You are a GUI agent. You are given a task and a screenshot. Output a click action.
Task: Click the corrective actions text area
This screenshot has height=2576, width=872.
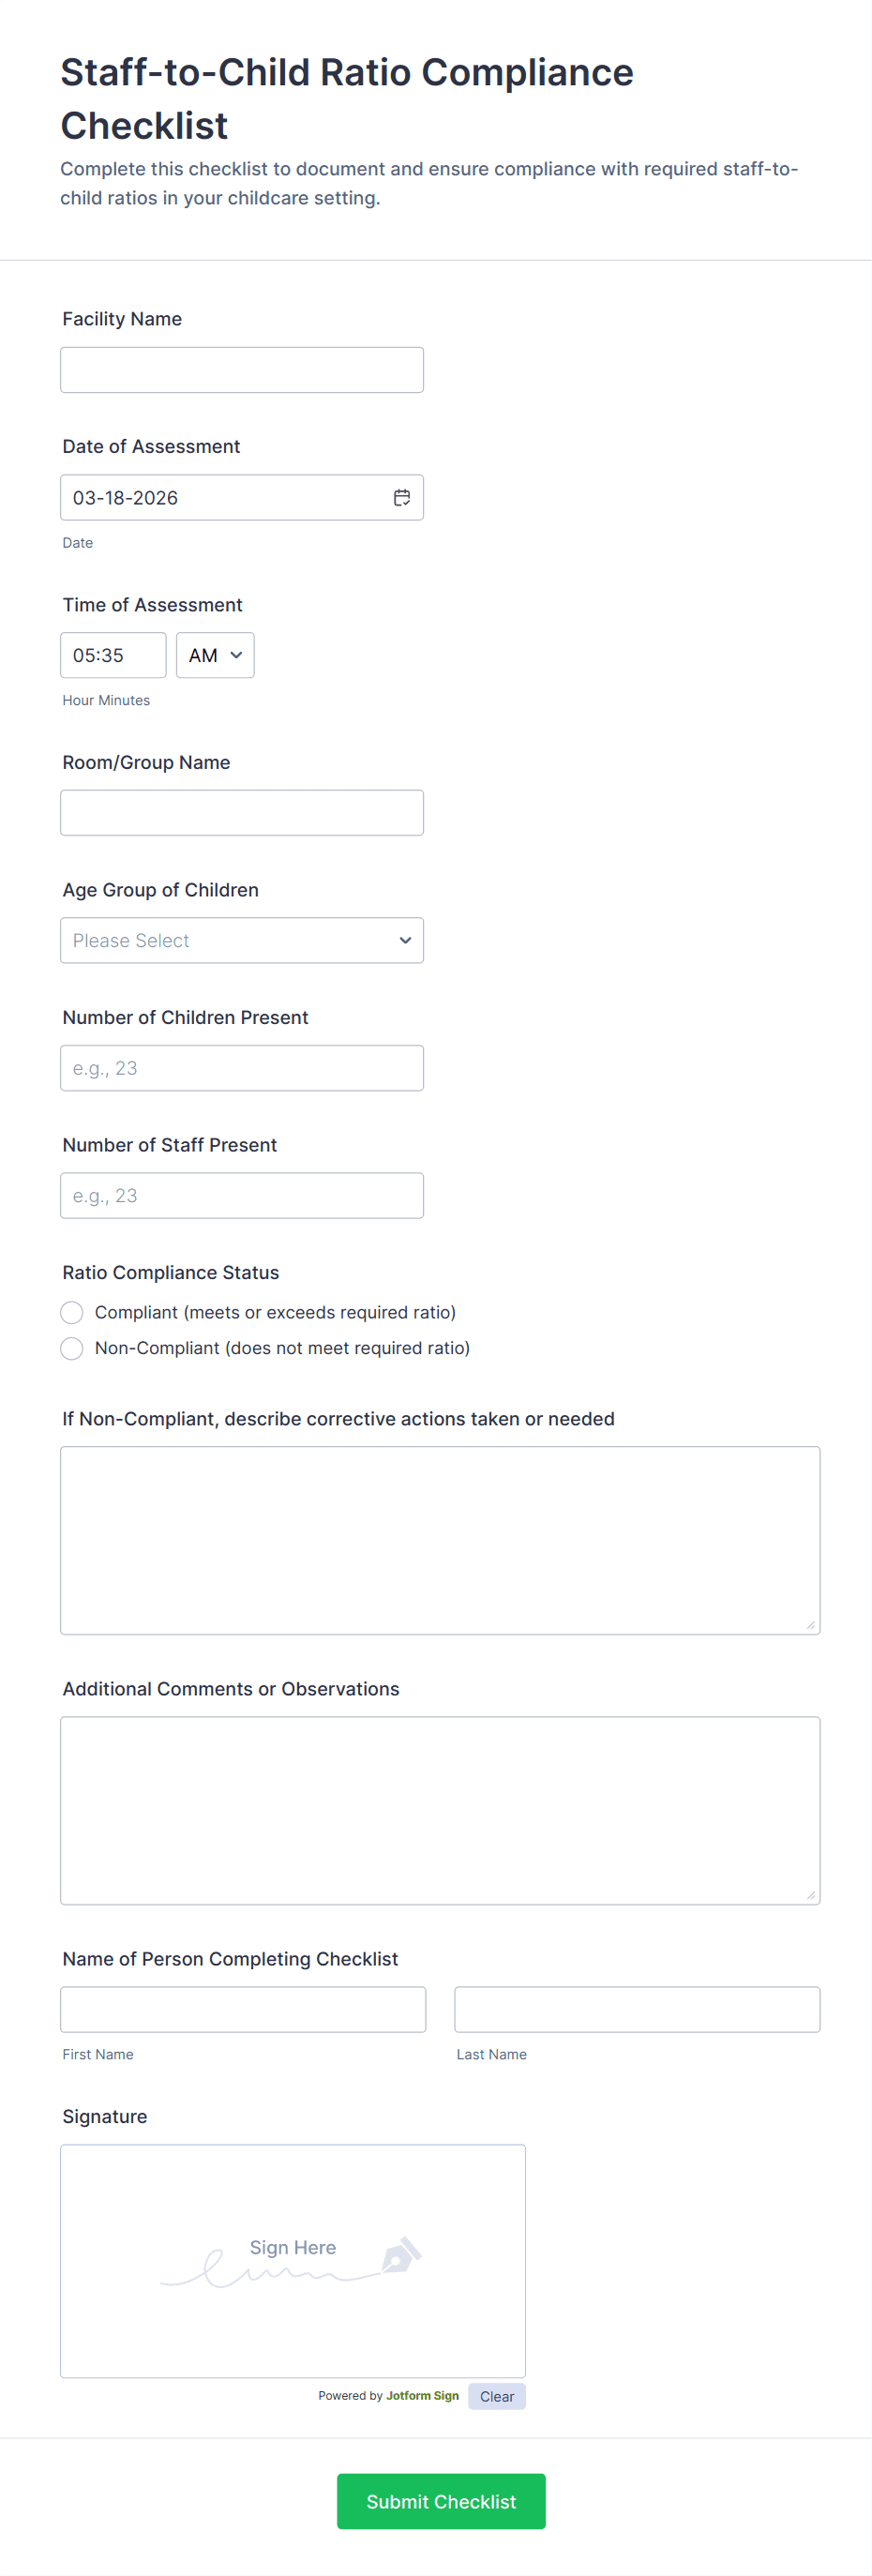coord(440,1540)
